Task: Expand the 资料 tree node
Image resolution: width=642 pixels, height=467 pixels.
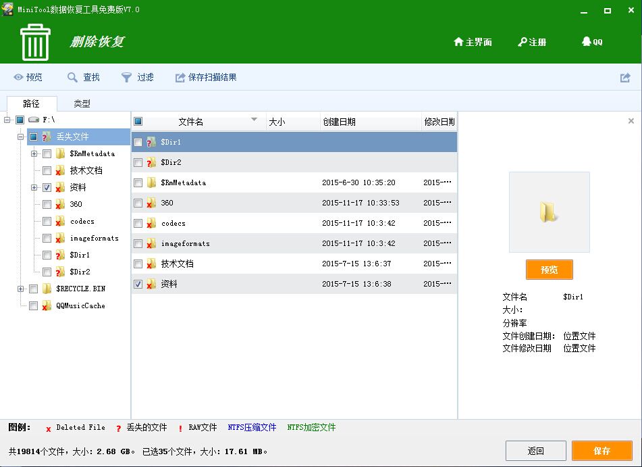Action: [x=34, y=187]
